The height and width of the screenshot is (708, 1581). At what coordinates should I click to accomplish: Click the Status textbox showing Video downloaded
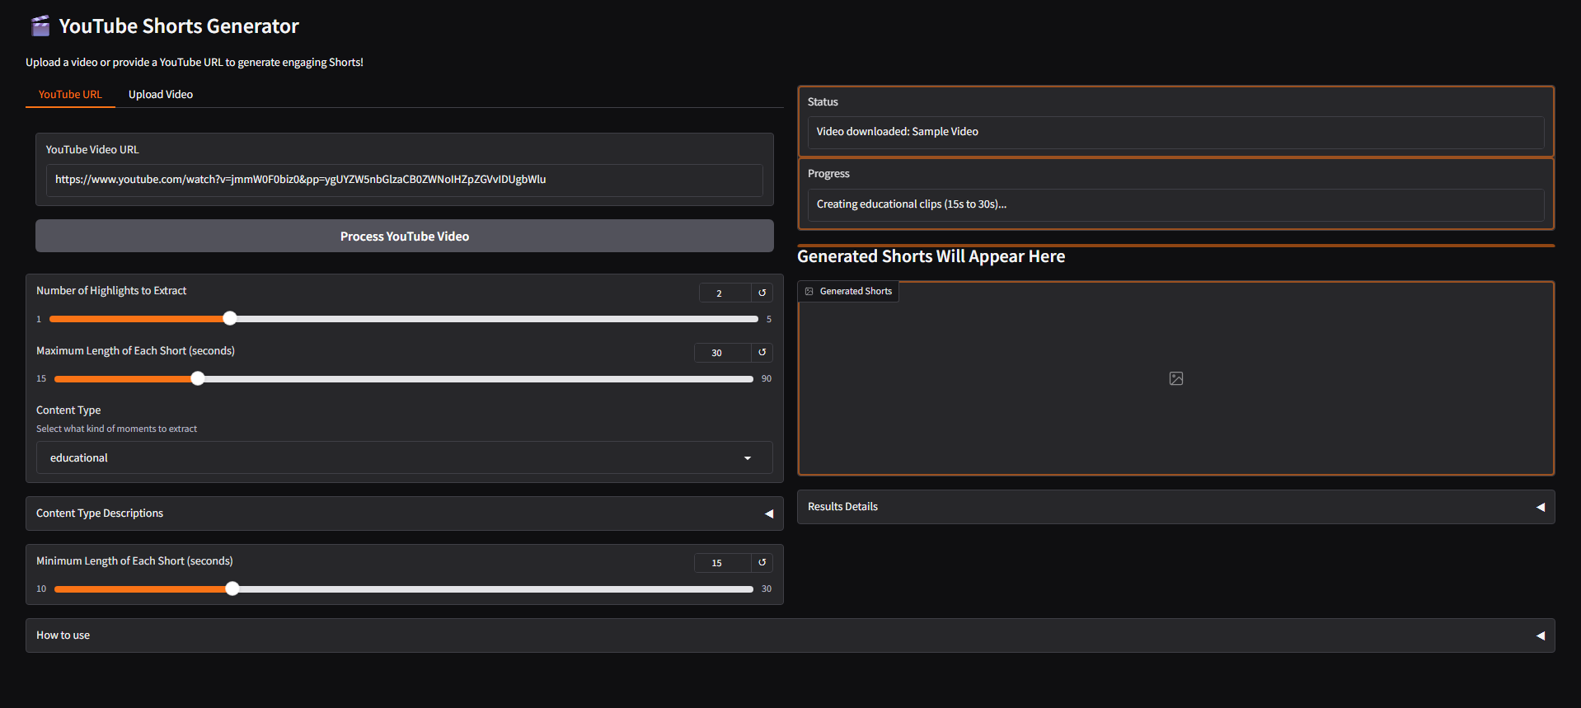coord(1176,132)
